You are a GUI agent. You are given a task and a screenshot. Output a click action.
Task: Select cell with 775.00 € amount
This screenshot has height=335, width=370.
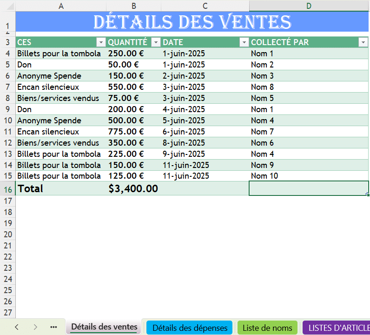tap(134, 132)
